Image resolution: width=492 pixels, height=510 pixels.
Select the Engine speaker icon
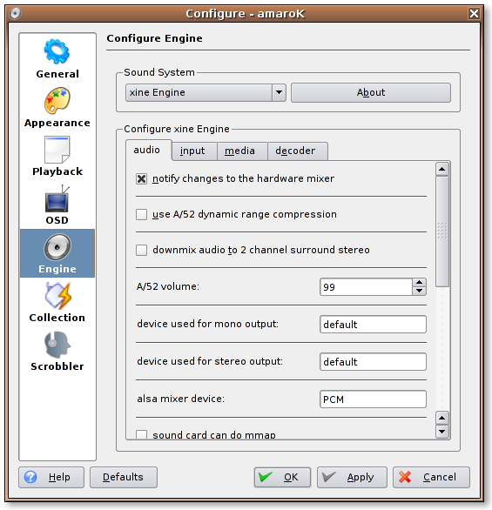click(57, 247)
